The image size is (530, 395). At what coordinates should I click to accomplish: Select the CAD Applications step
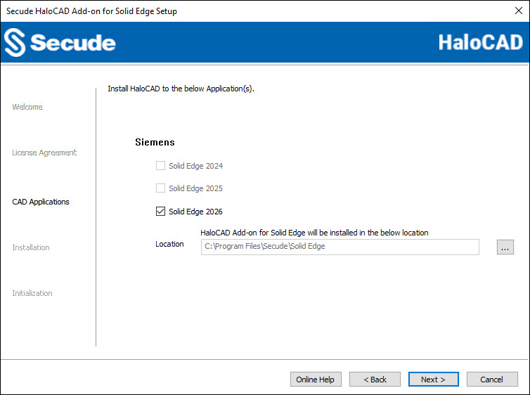pyautogui.click(x=41, y=202)
